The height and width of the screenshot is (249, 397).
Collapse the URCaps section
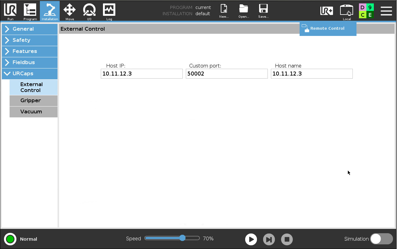pyautogui.click(x=30, y=74)
